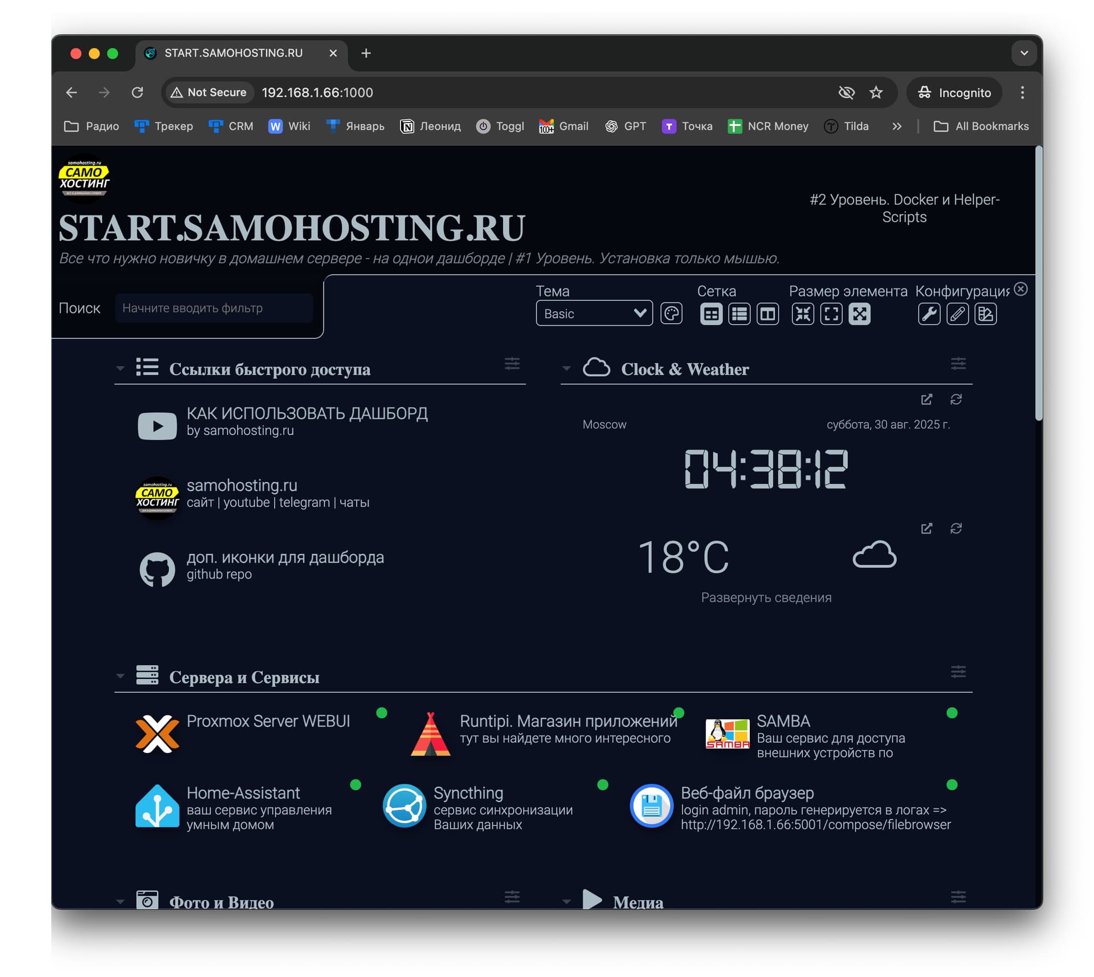Bookmark this page with star icon
Screen dimensions: 1094x977
(x=876, y=92)
